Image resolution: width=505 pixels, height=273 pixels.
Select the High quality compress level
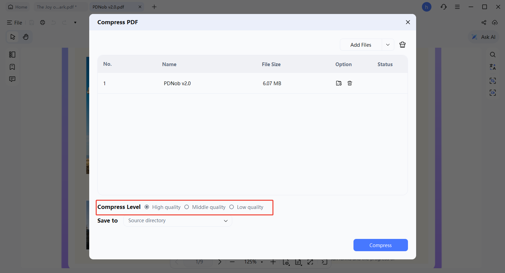[147, 207]
